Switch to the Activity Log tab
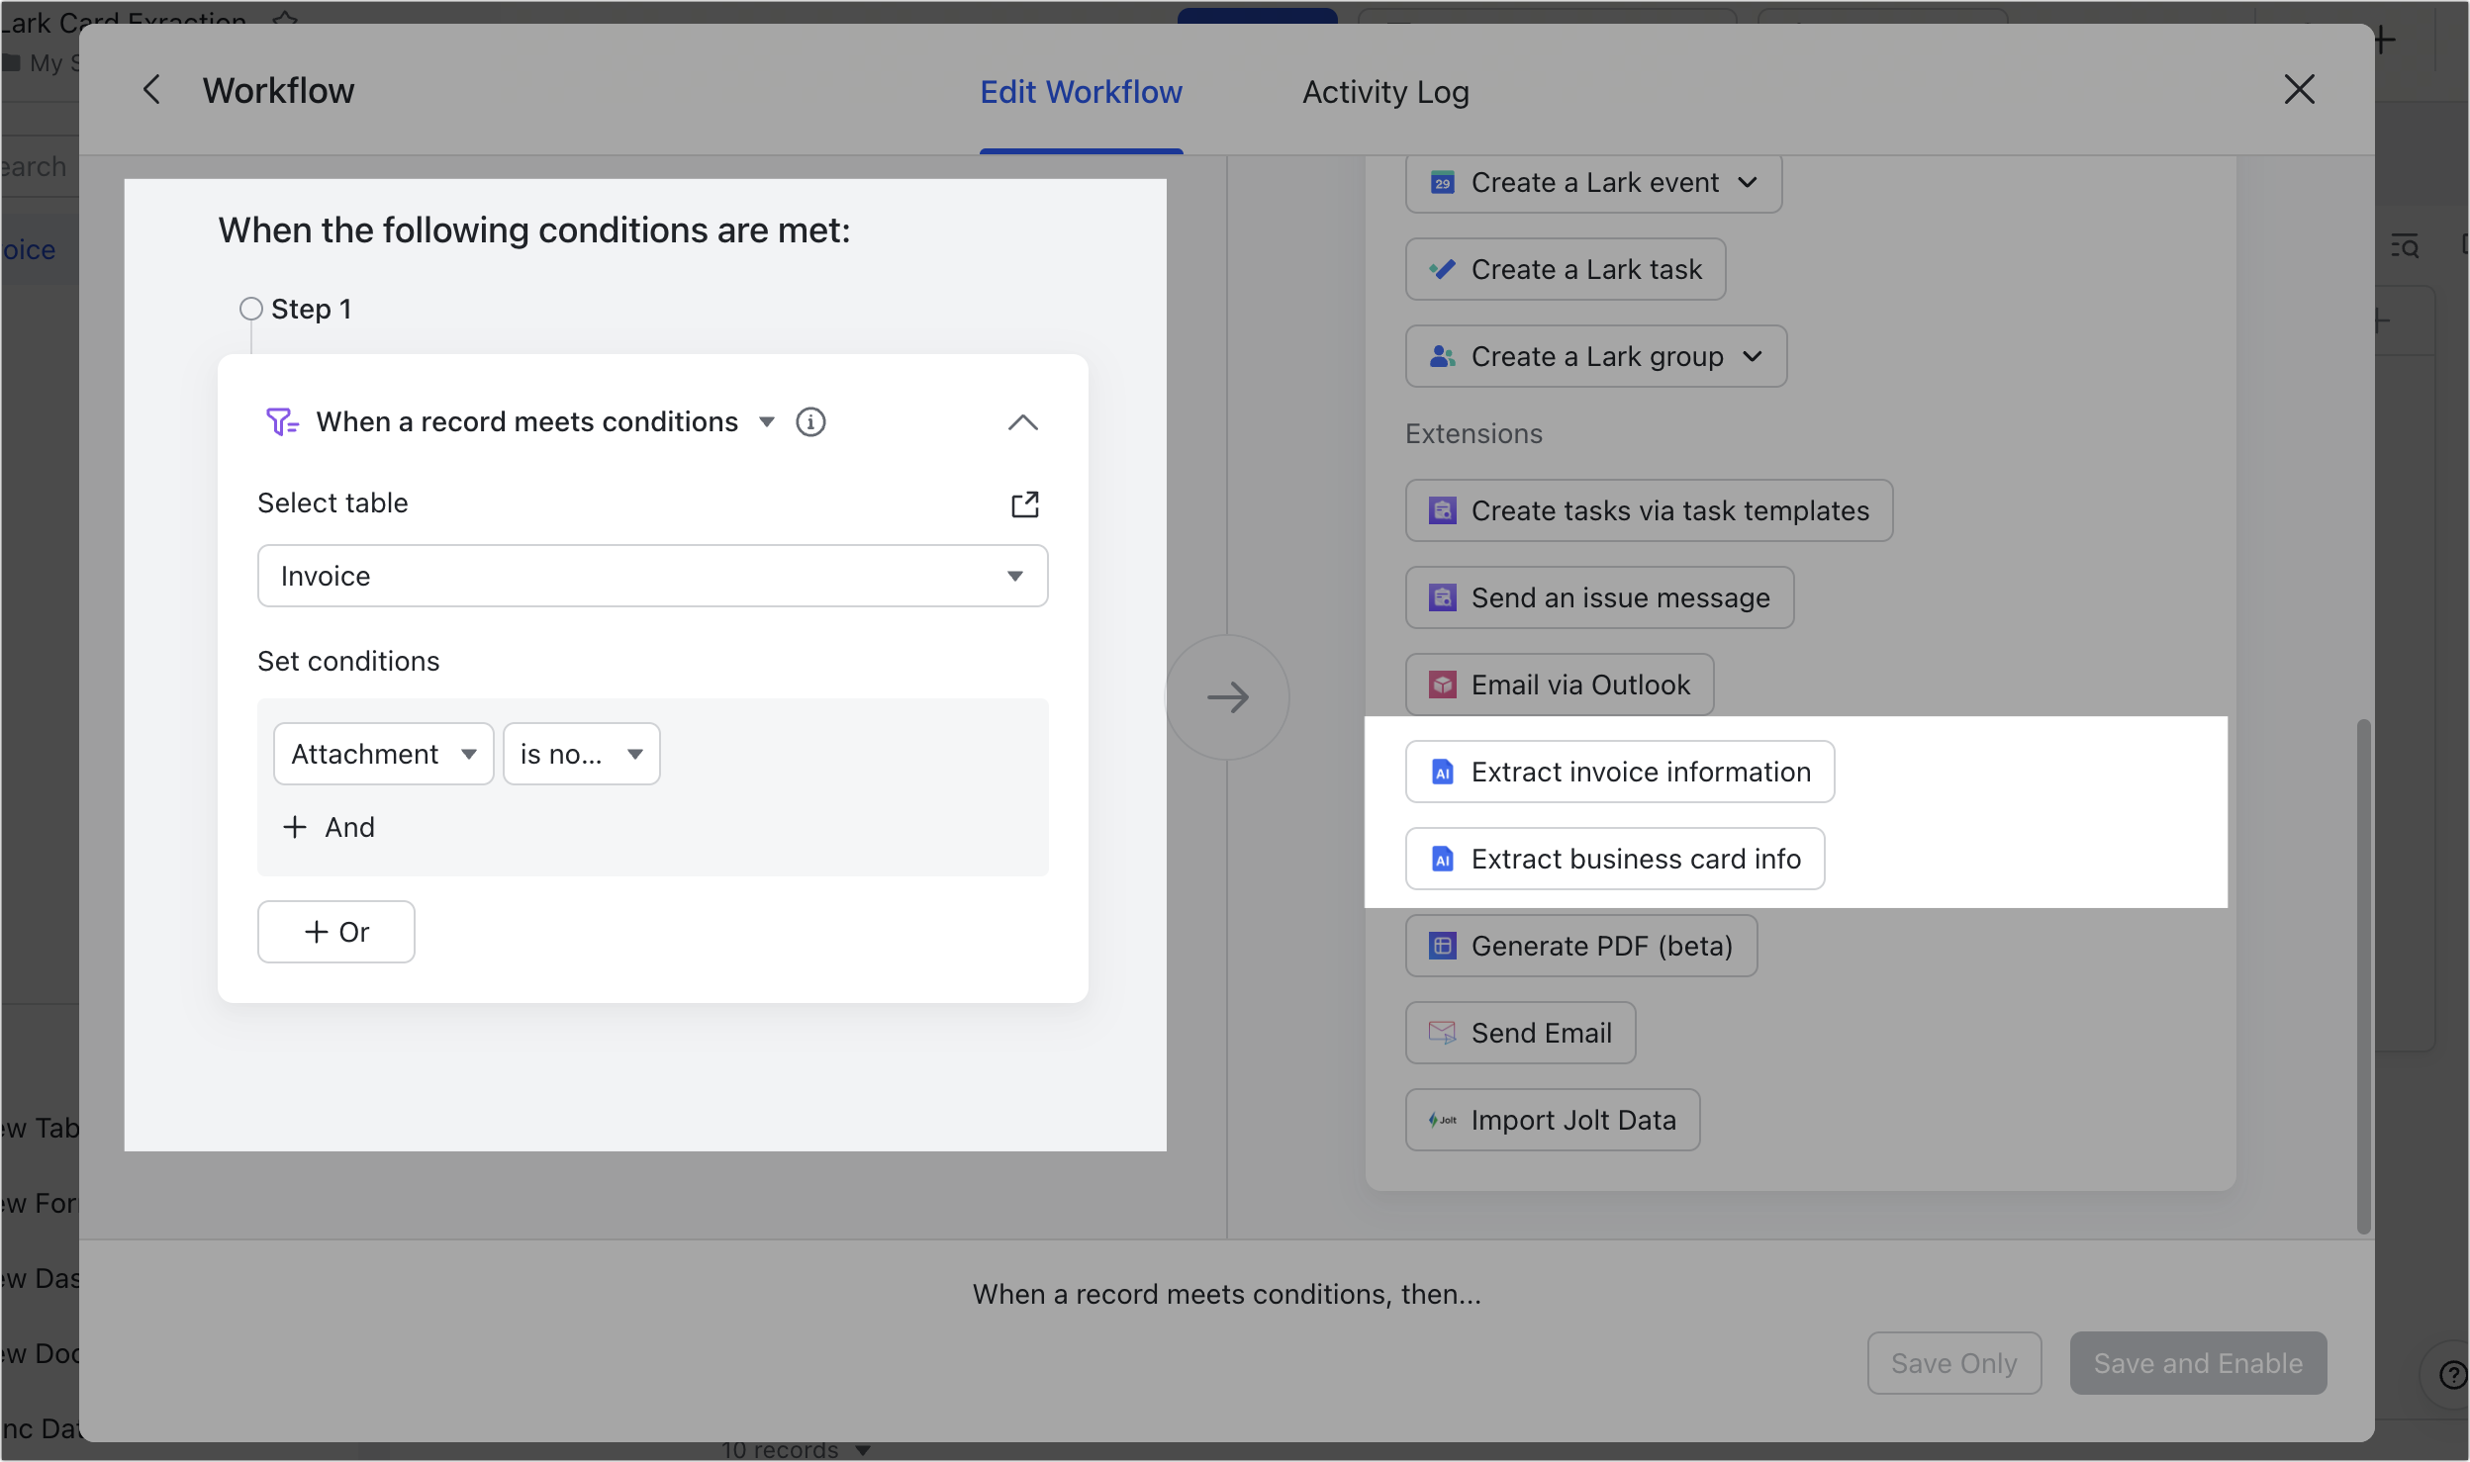Image resolution: width=2470 pixels, height=1462 pixels. click(x=1385, y=91)
